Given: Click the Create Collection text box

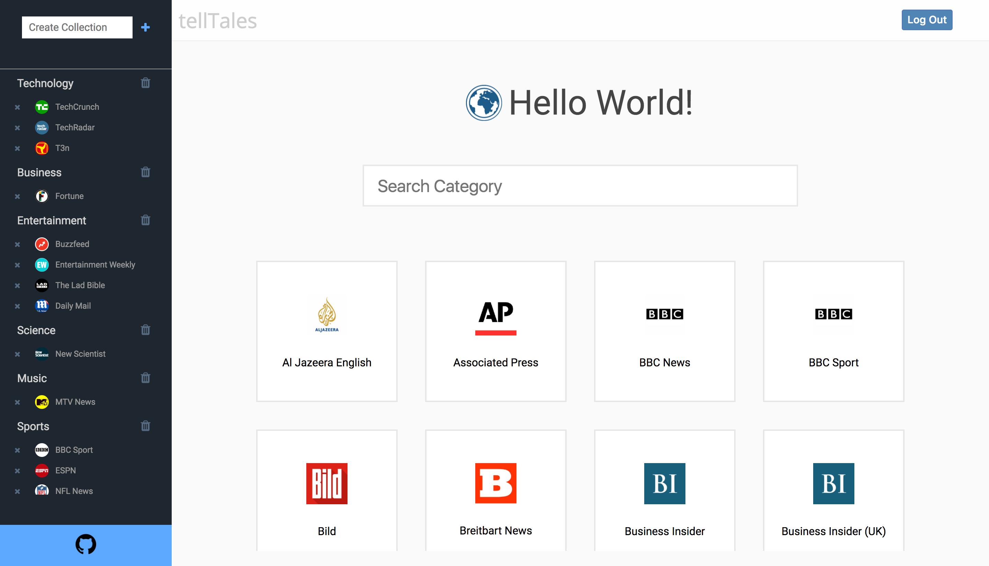Looking at the screenshot, I should (77, 27).
